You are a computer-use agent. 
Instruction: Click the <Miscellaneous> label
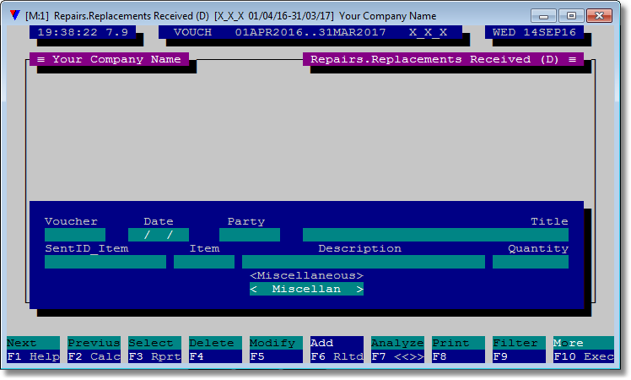pos(307,275)
